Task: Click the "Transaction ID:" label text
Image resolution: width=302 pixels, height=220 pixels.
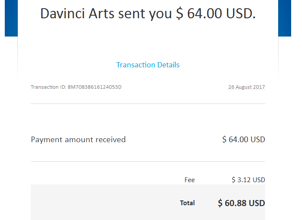Action: point(48,87)
